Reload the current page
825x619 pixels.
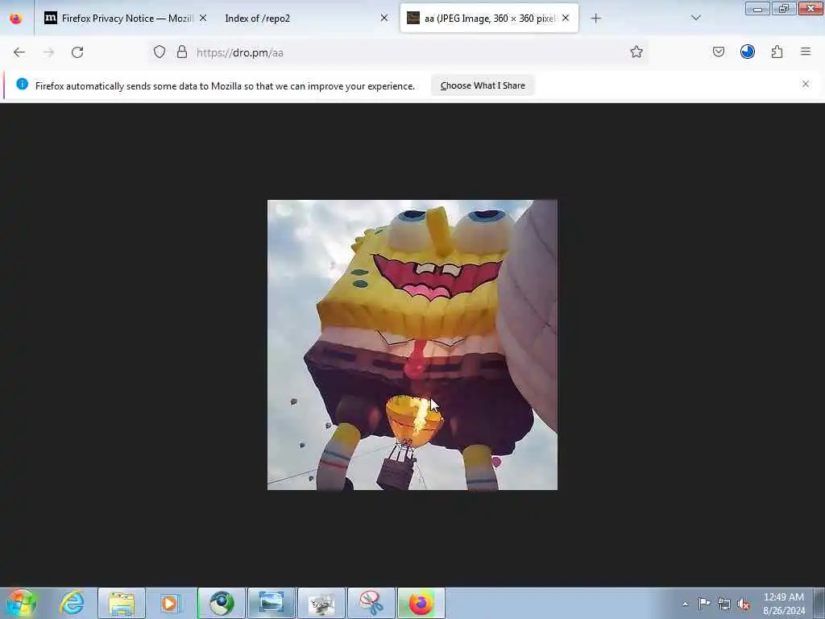(77, 52)
